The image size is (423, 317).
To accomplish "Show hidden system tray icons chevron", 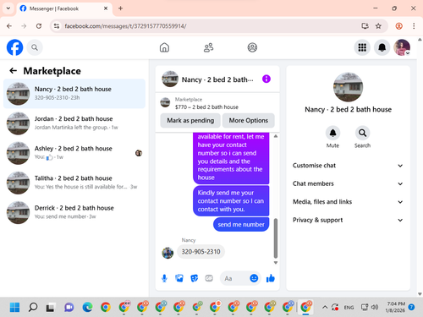I will (325, 307).
